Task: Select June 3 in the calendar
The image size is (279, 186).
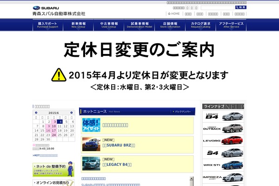Action: pyautogui.click(x=54, y=121)
